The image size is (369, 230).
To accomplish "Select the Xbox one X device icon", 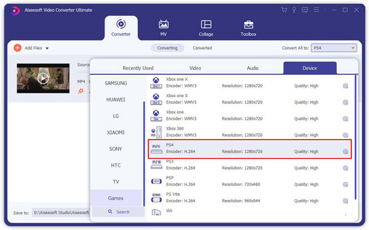I will (x=156, y=82).
